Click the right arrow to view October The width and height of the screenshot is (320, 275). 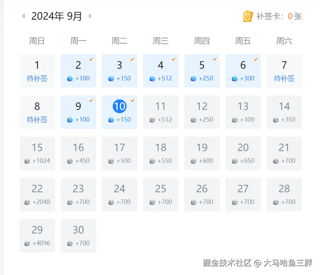[91, 16]
